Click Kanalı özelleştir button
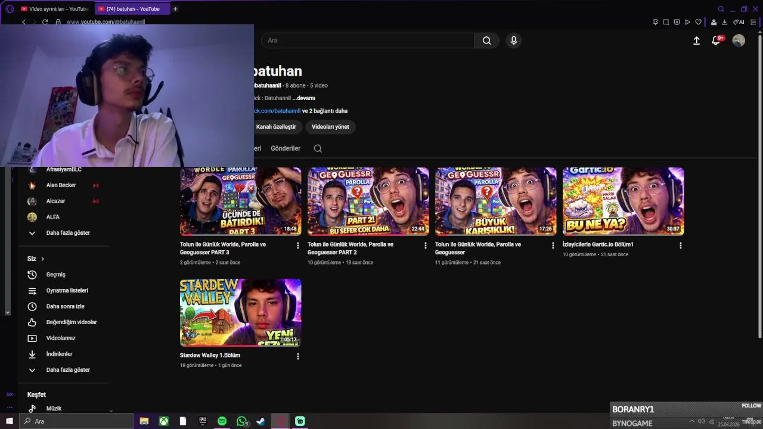The image size is (763, 429). (276, 127)
